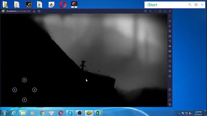Click the flag action center tray icon

(183, 113)
